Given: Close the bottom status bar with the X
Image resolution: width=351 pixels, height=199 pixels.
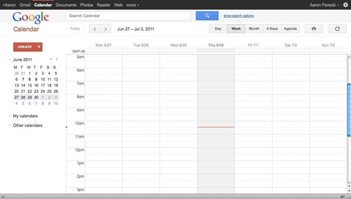Looking at the screenshot, I should pyautogui.click(x=3, y=197).
